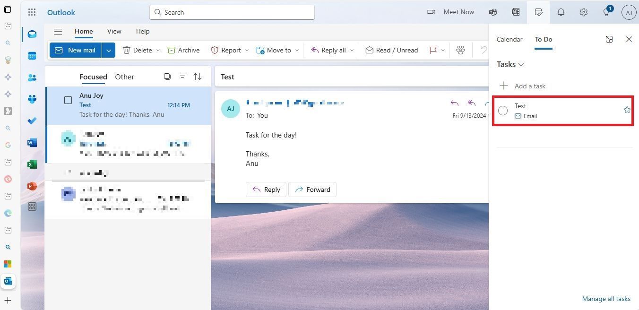Close the My Day side panel

[x=629, y=39]
